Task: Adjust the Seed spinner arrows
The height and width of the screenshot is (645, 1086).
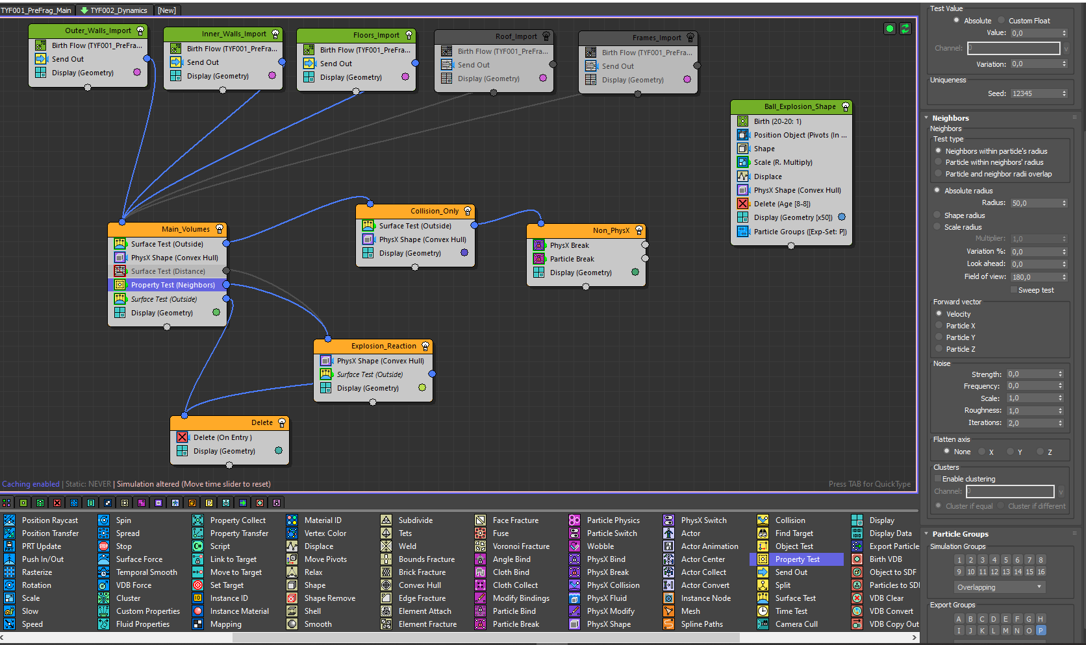Action: click(x=1064, y=93)
